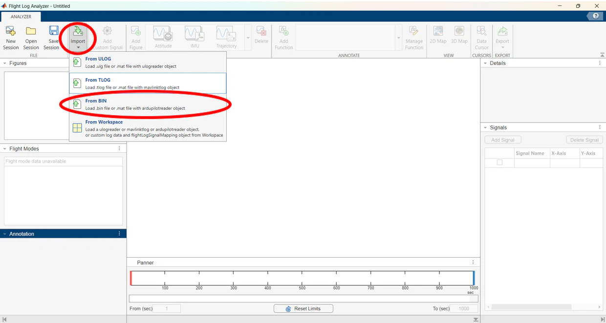Choose From BIN import option
Viewport: 606px width, 323px height.
[148, 104]
